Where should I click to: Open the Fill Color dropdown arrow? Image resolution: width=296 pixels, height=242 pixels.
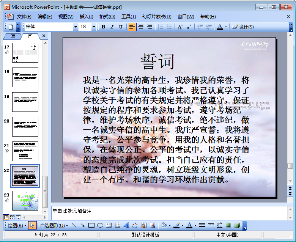pos(170,226)
